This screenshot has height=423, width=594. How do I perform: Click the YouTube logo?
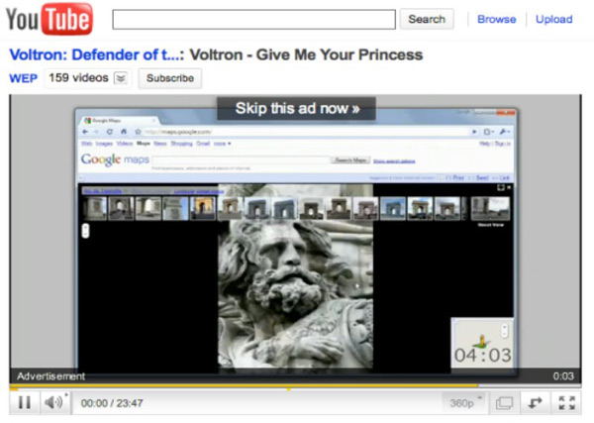pos(49,19)
